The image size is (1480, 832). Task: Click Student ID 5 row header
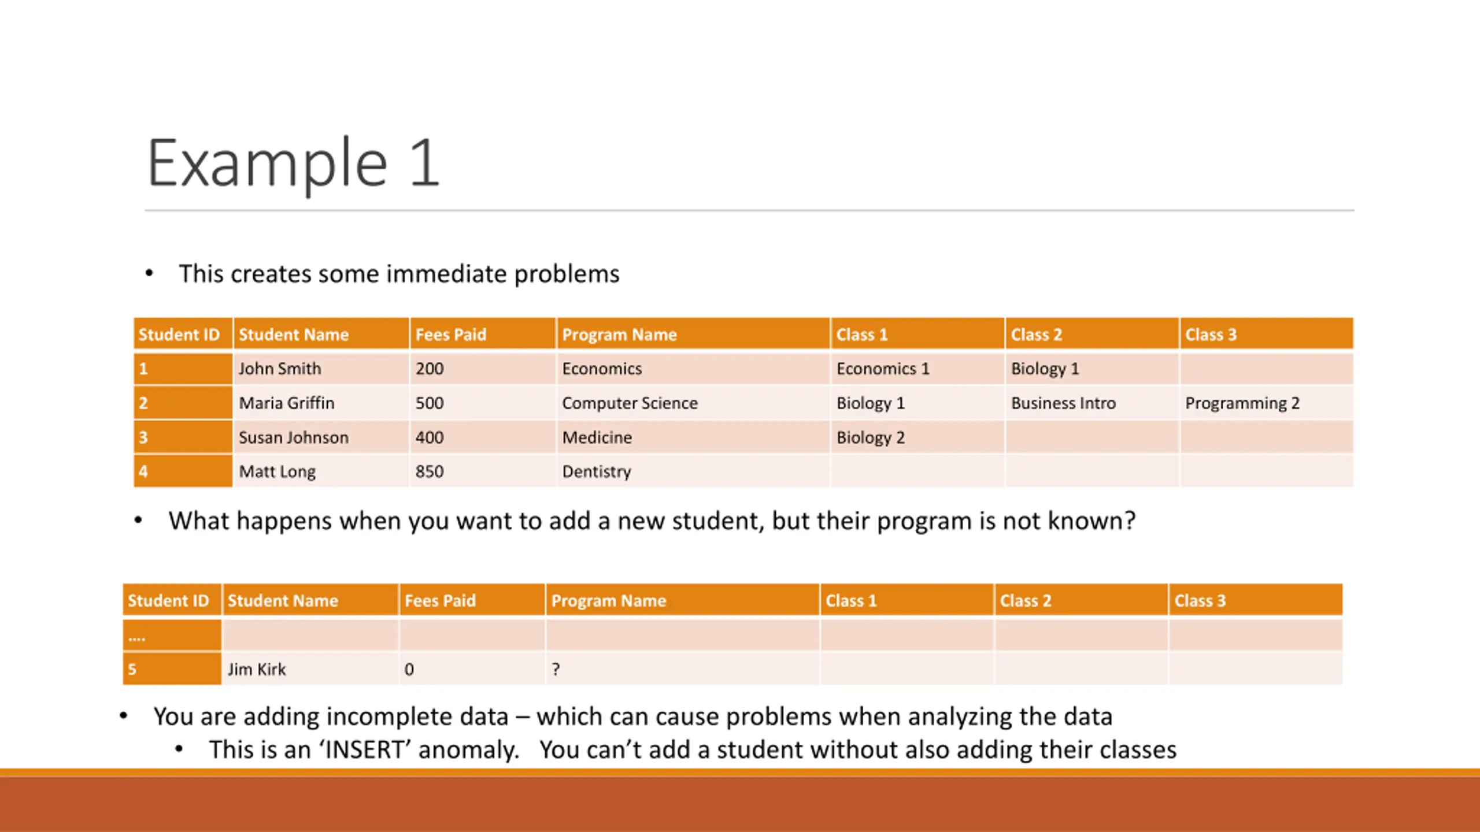pos(172,669)
